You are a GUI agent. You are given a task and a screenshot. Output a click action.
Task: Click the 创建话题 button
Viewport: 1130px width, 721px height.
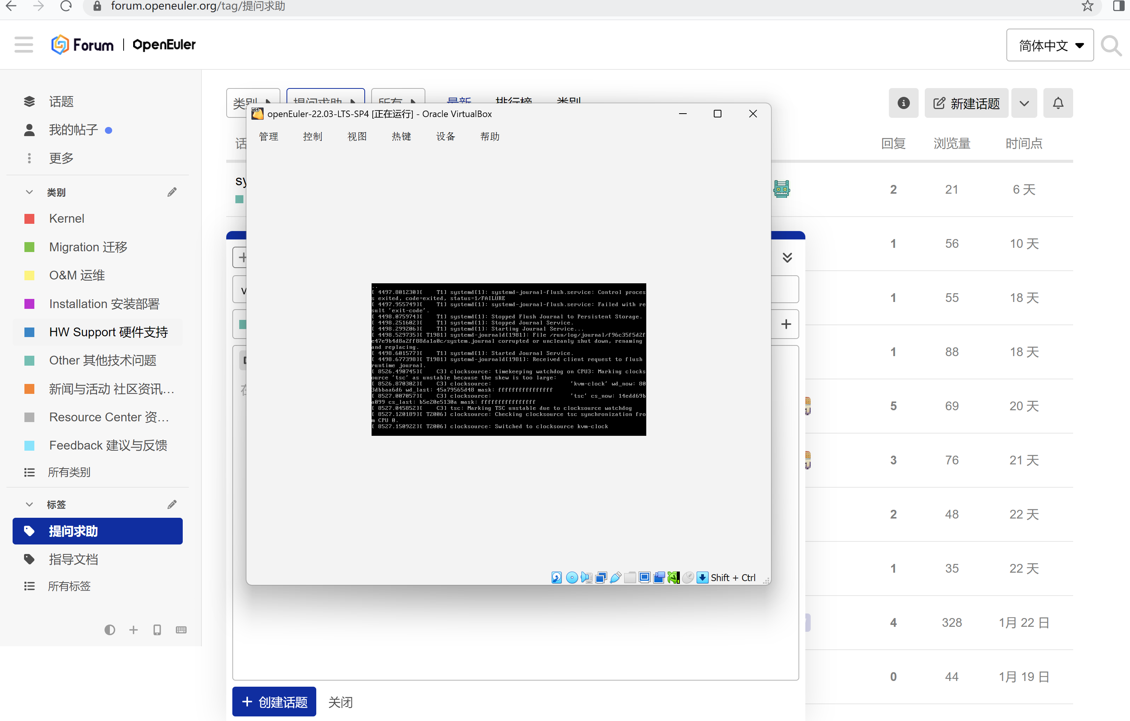tap(274, 702)
